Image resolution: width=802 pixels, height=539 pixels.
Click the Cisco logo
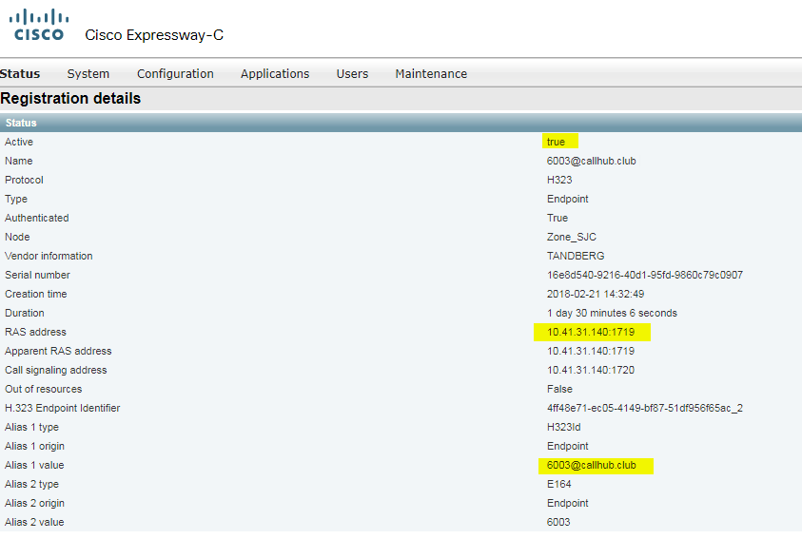(39, 25)
